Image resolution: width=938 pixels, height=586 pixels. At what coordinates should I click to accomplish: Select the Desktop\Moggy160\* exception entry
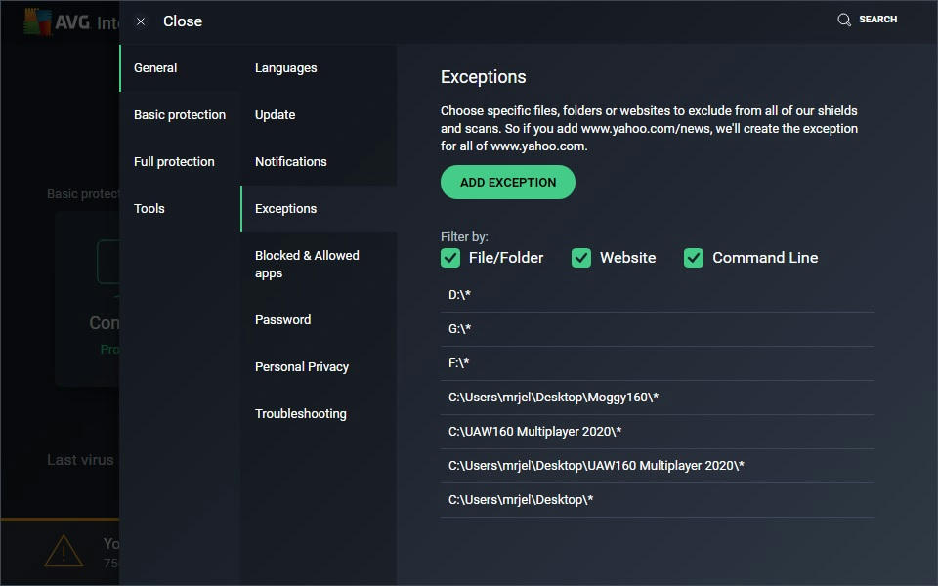click(658, 398)
